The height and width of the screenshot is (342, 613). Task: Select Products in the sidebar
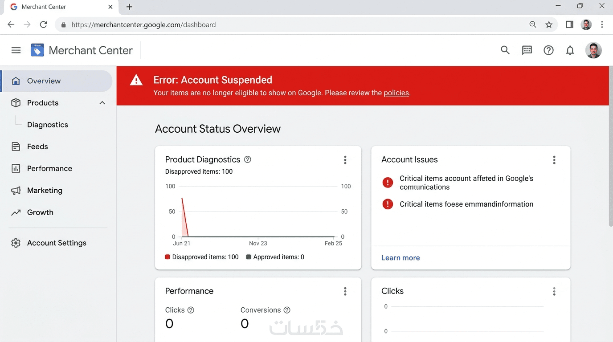click(x=56, y=103)
